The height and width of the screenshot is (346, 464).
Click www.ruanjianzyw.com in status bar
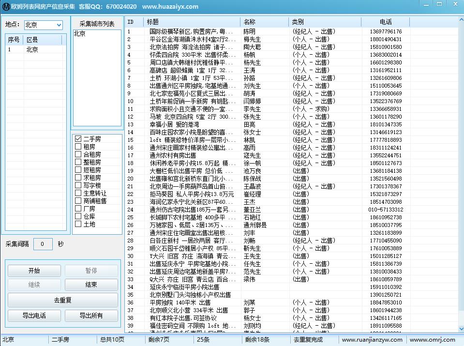point(372,340)
